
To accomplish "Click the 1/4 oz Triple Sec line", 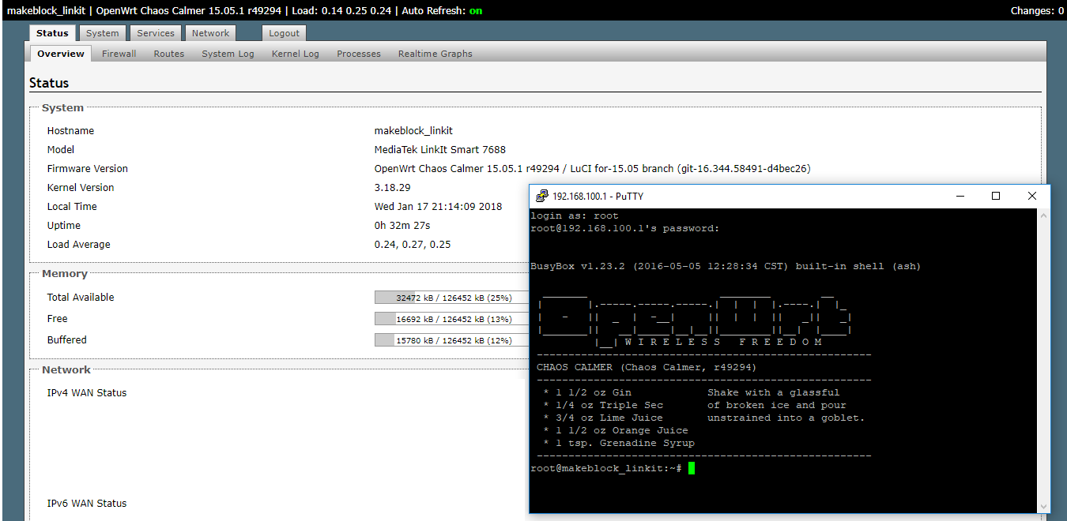I will tap(603, 405).
